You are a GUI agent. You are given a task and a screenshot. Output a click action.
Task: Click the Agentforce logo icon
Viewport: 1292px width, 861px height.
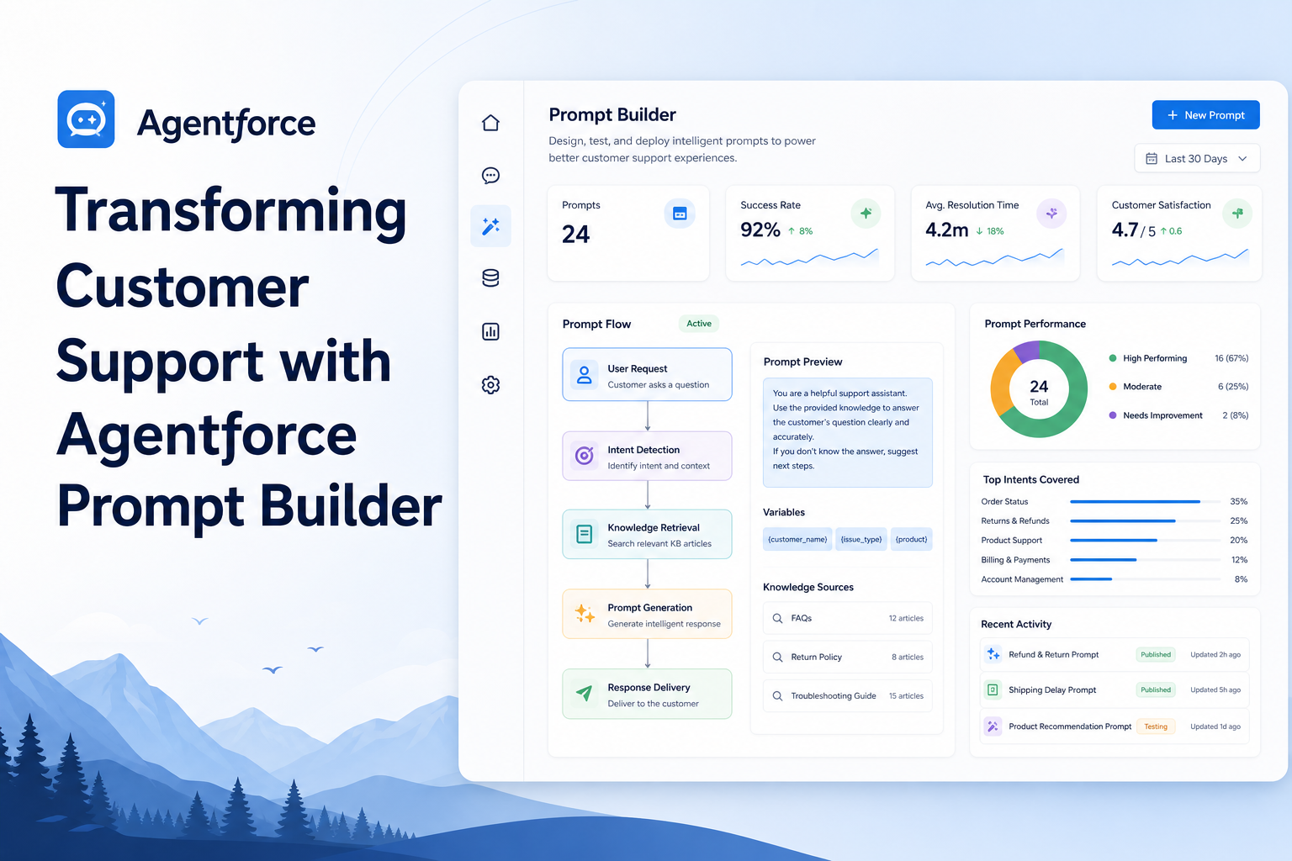coord(86,119)
